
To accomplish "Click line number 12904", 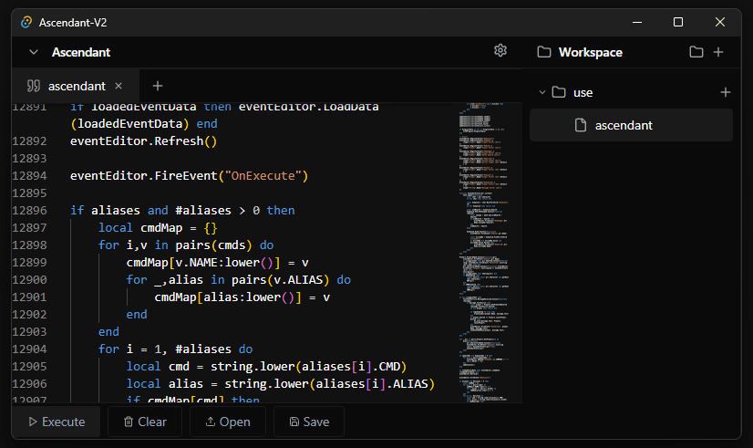I will [x=30, y=349].
